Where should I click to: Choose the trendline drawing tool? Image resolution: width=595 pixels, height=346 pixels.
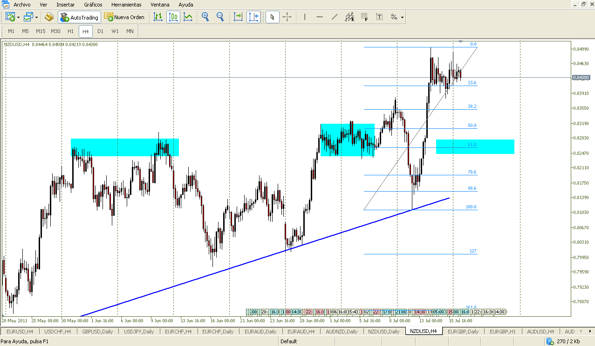point(335,17)
